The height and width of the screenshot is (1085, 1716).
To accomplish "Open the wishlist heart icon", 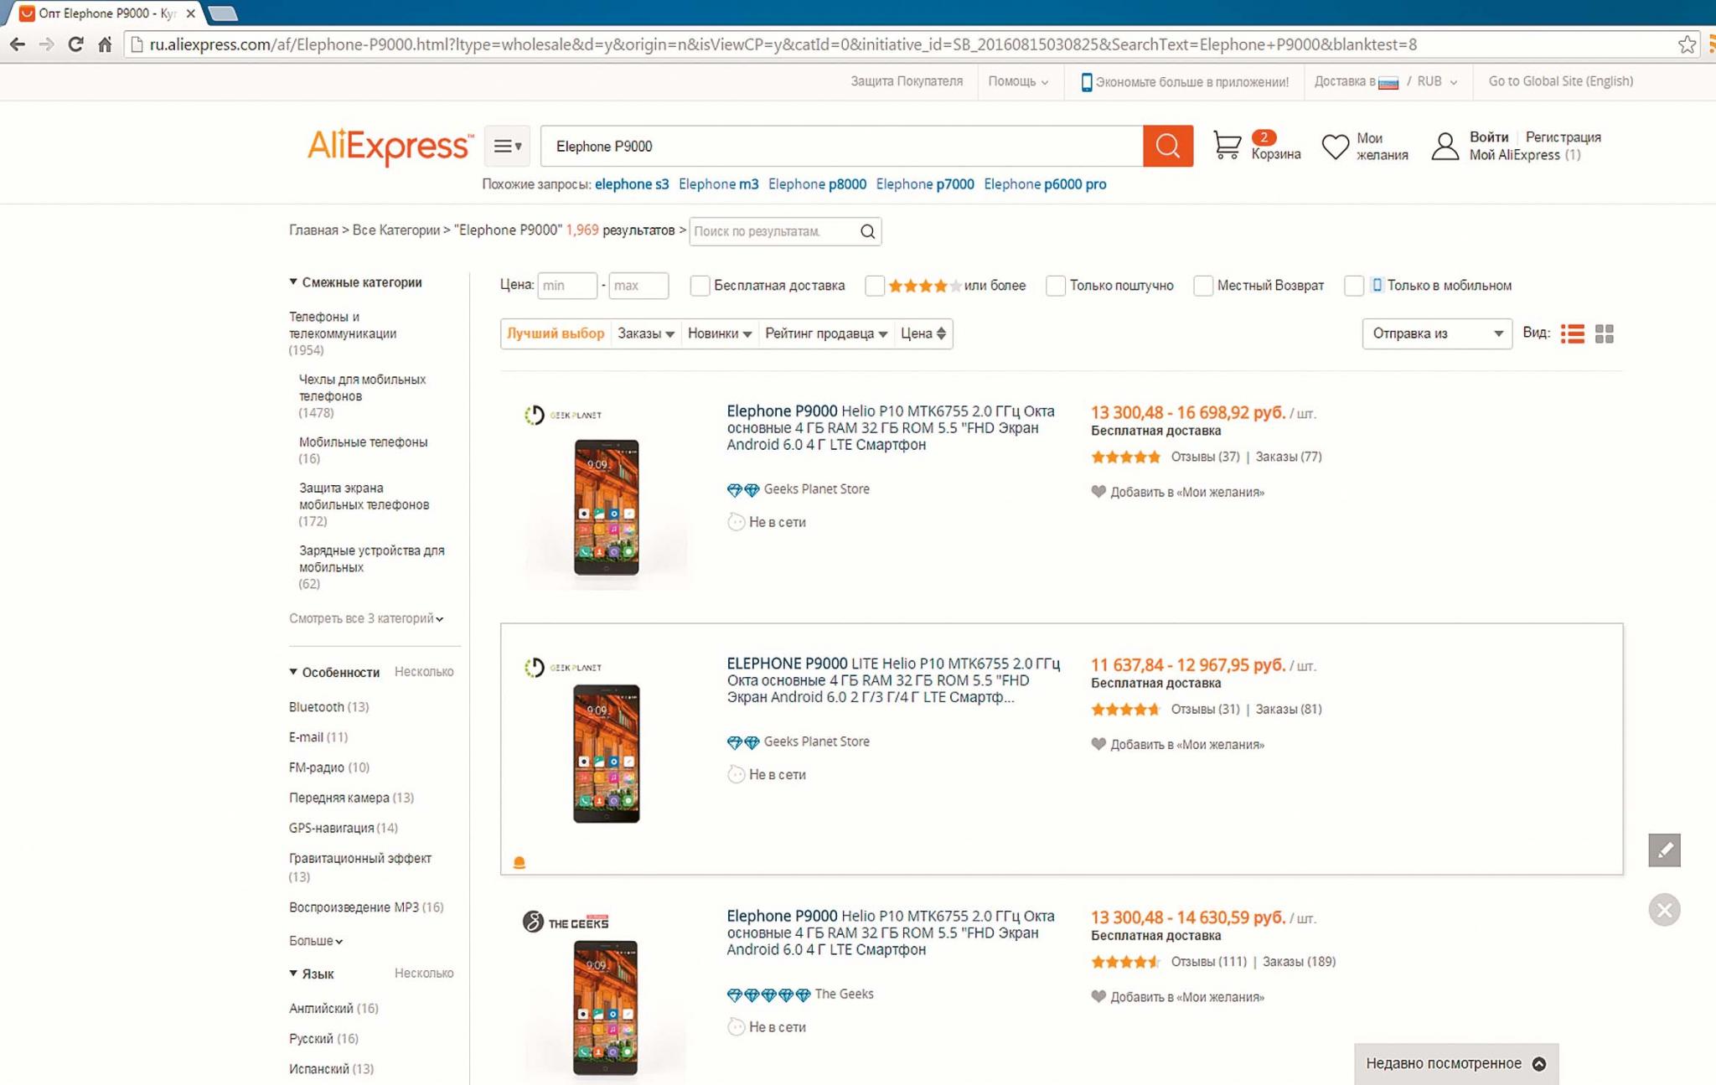I will point(1335,147).
